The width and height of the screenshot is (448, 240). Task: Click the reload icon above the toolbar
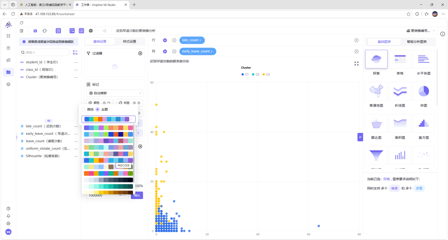pyautogui.click(x=22, y=23)
